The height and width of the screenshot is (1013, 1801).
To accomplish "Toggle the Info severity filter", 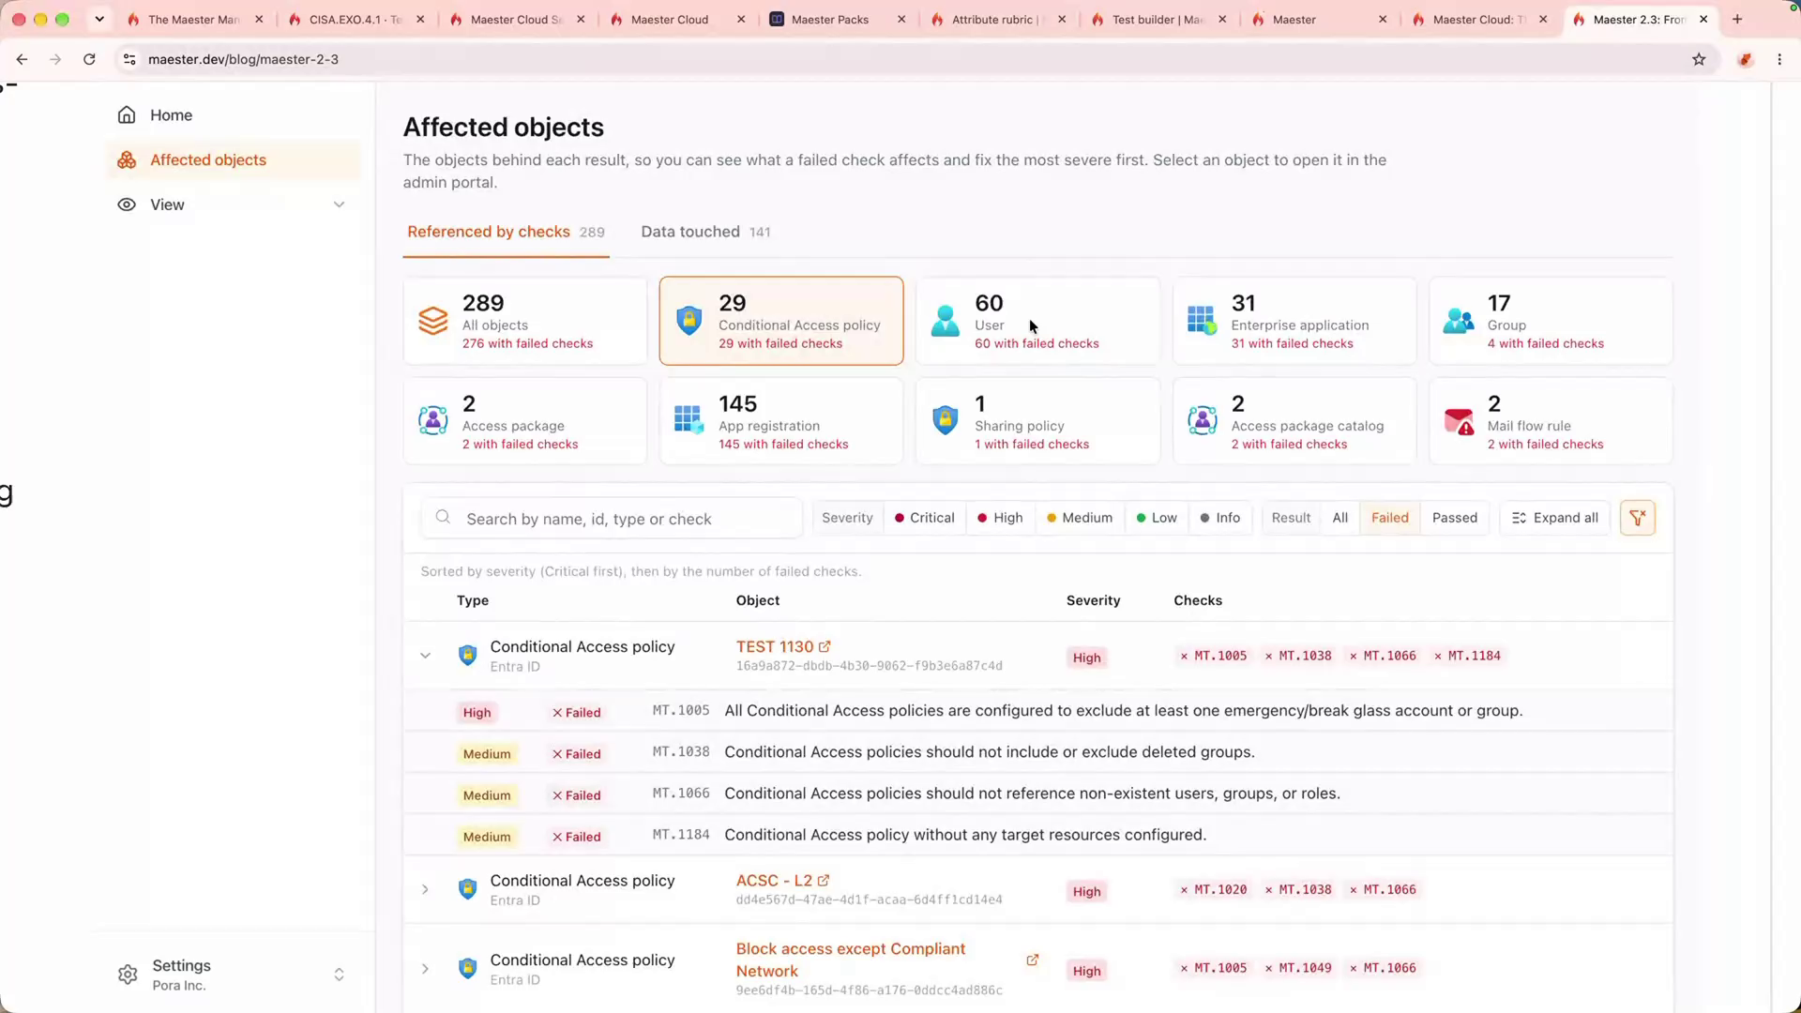I will [1219, 518].
